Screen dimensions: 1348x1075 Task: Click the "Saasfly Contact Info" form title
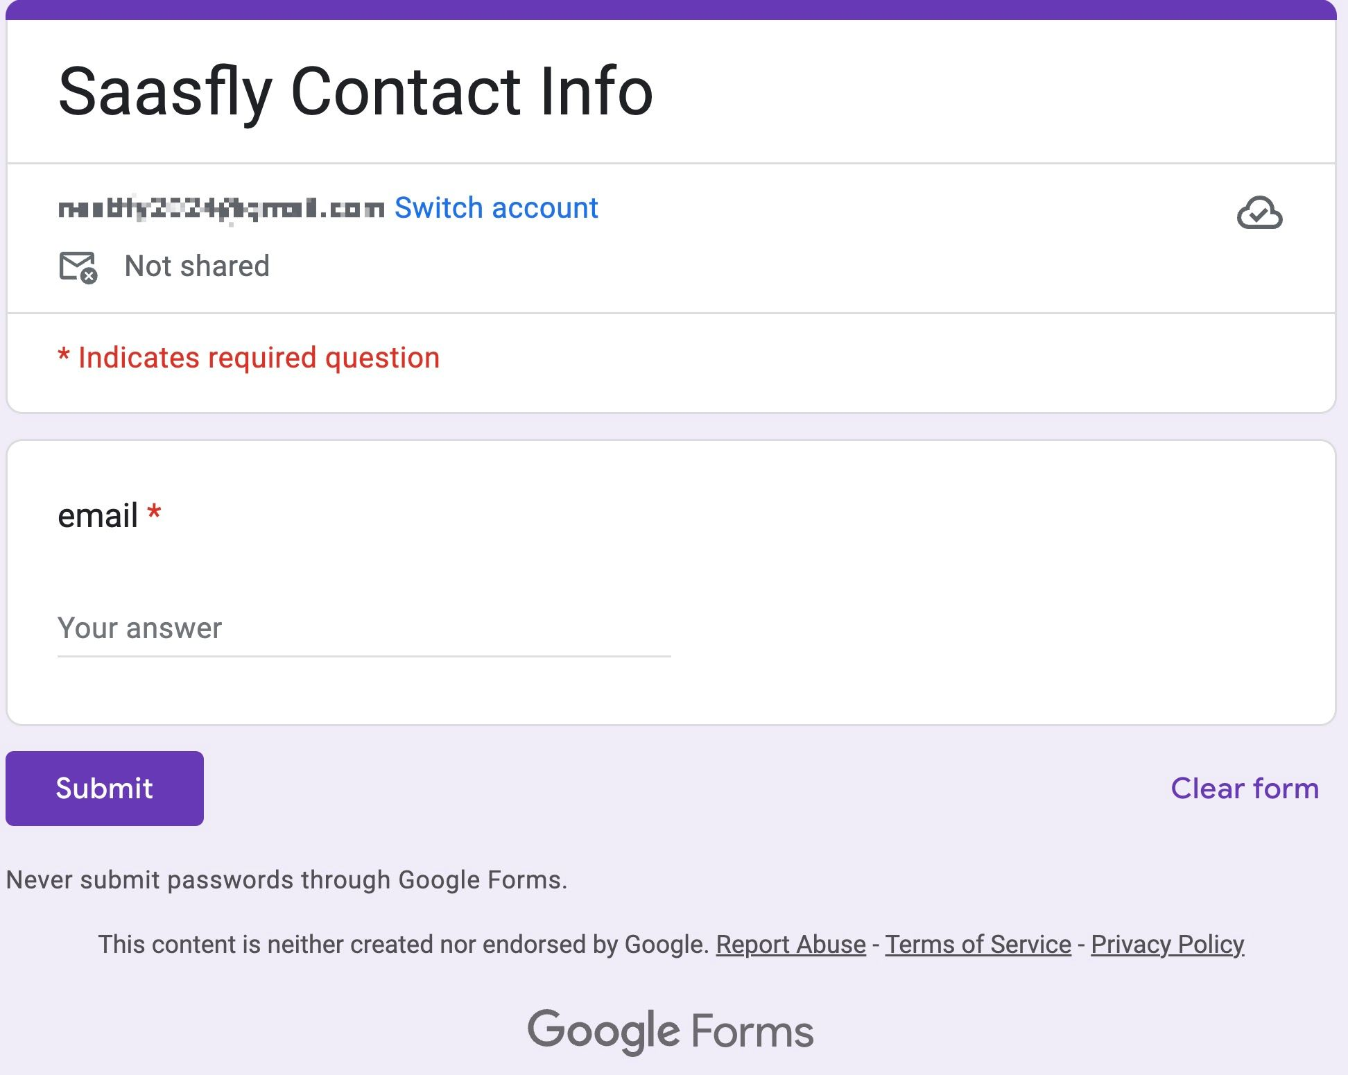pyautogui.click(x=355, y=92)
